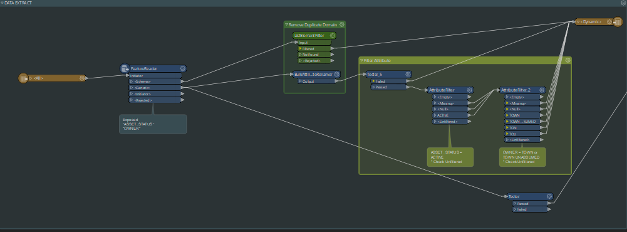This screenshot has height=232, width=627.
Task: Click the <All> reader feature type icon
Action: (x=24, y=78)
